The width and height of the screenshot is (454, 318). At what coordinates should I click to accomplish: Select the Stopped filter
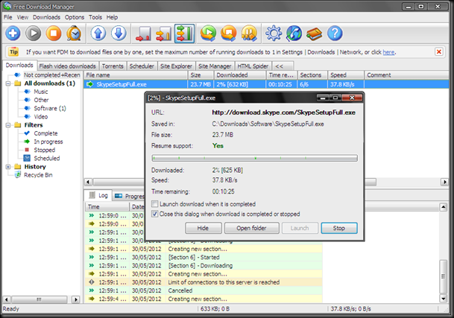point(44,150)
